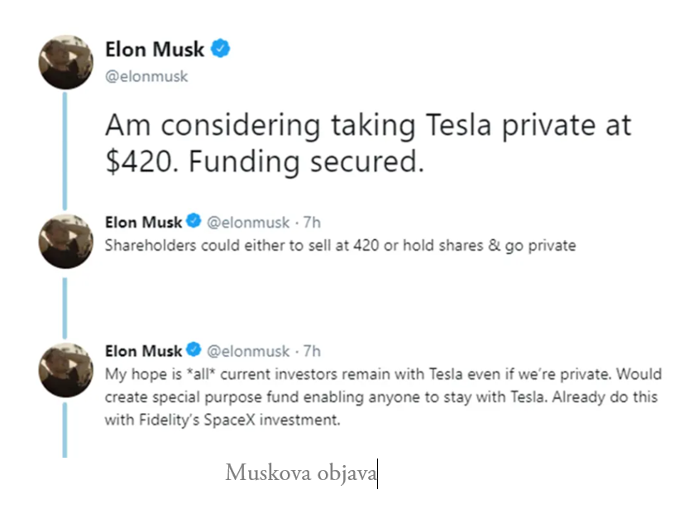Open the 7h timestamp of the 'My hope is' tweet
The height and width of the screenshot is (509, 684).
click(x=312, y=352)
